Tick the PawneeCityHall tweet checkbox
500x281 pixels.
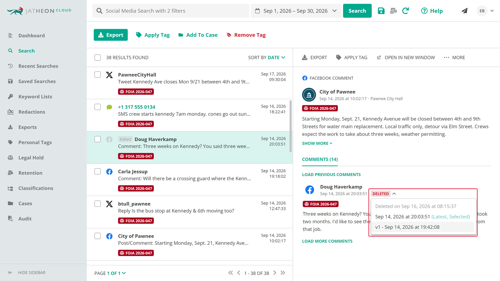point(97,75)
